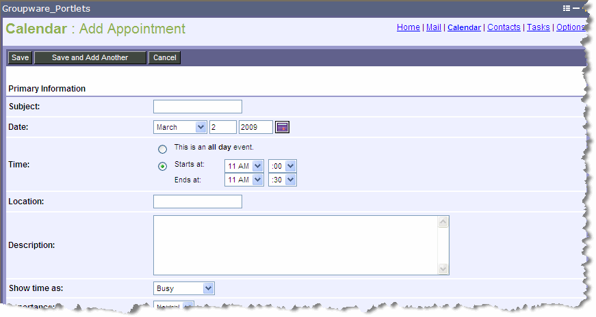This screenshot has height=317, width=596.
Task: Open the Show time as Busy dropdown
Action: (184, 288)
